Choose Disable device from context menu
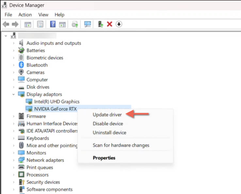 tap(108, 124)
